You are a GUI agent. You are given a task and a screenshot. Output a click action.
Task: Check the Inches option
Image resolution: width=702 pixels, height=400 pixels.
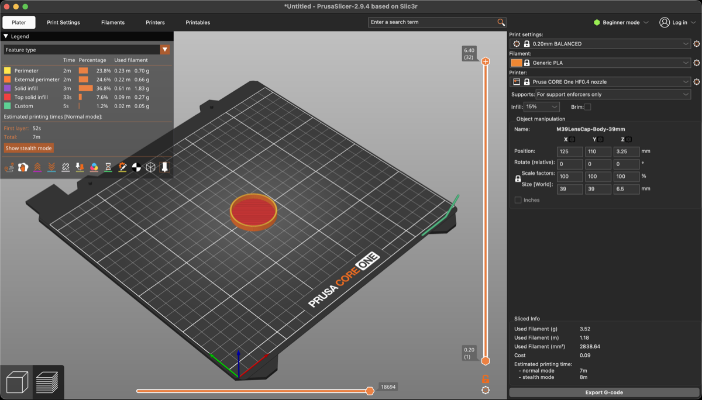517,199
